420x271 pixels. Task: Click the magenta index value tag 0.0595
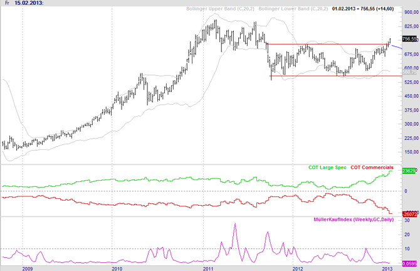point(410,263)
